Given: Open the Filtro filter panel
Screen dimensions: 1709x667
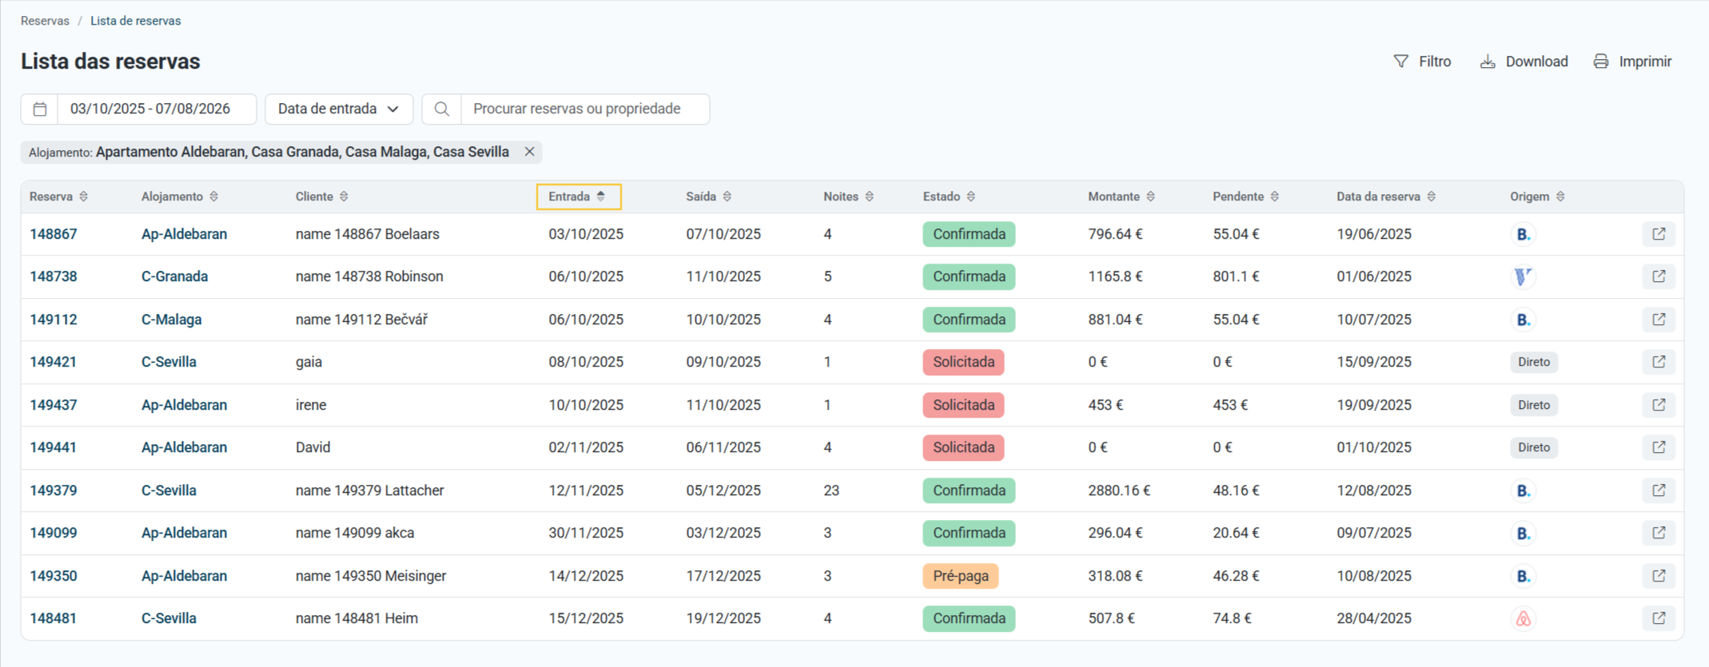Looking at the screenshot, I should [1422, 62].
